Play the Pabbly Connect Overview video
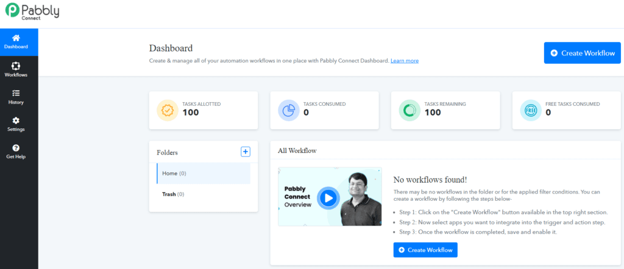624x269 pixels. point(328,197)
